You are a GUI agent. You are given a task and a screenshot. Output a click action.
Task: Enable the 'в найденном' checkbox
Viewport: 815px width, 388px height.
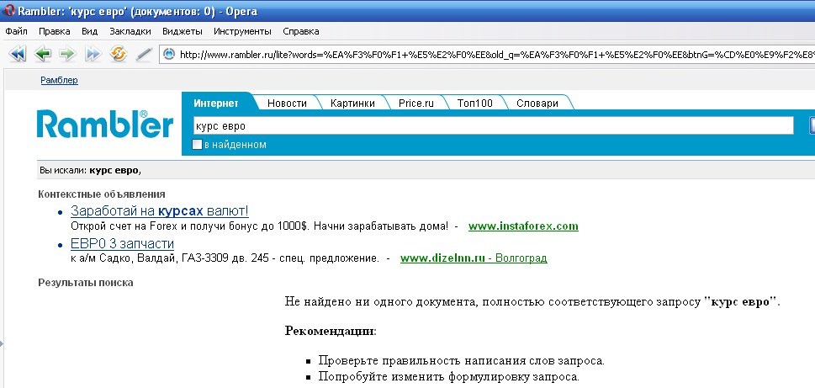[198, 145]
